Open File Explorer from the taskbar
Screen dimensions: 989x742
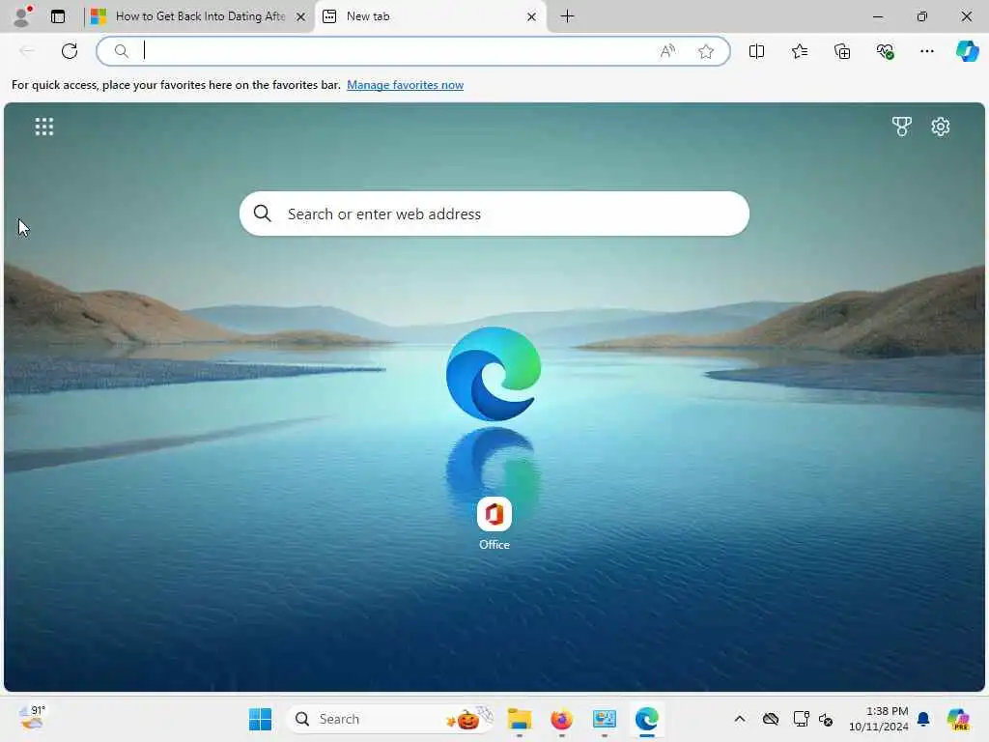(519, 719)
